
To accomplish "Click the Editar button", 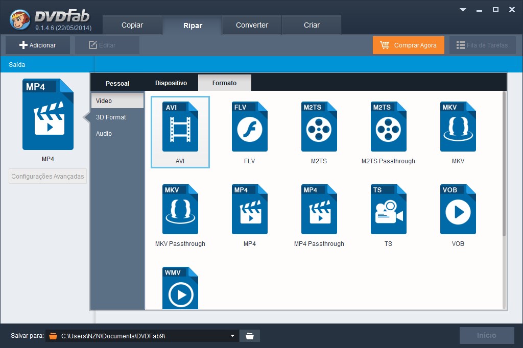I will (x=107, y=45).
